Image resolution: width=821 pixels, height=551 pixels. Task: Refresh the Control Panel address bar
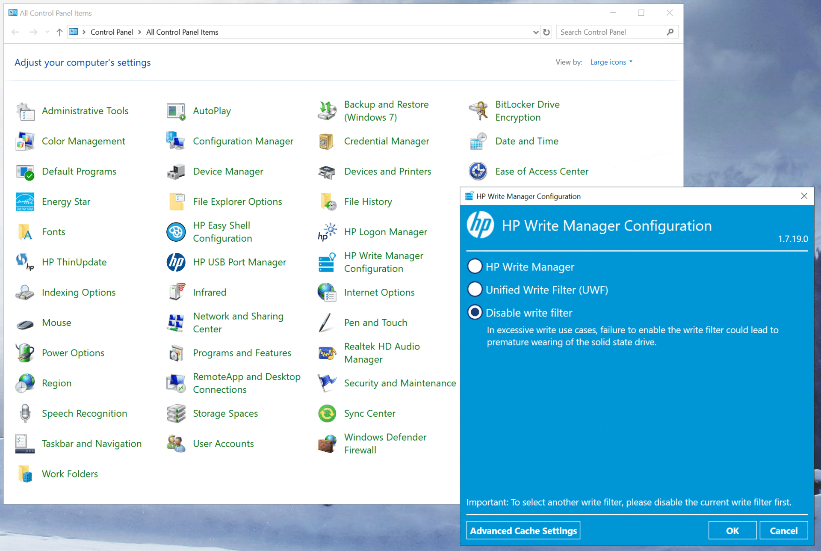point(546,32)
